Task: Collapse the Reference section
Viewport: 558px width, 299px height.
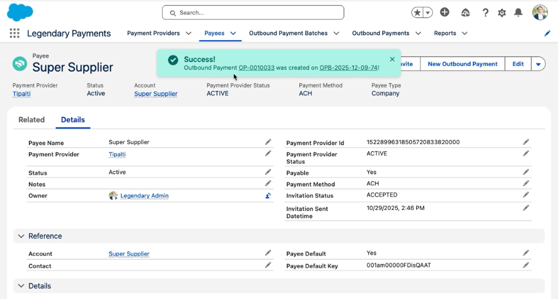Action: [21, 236]
